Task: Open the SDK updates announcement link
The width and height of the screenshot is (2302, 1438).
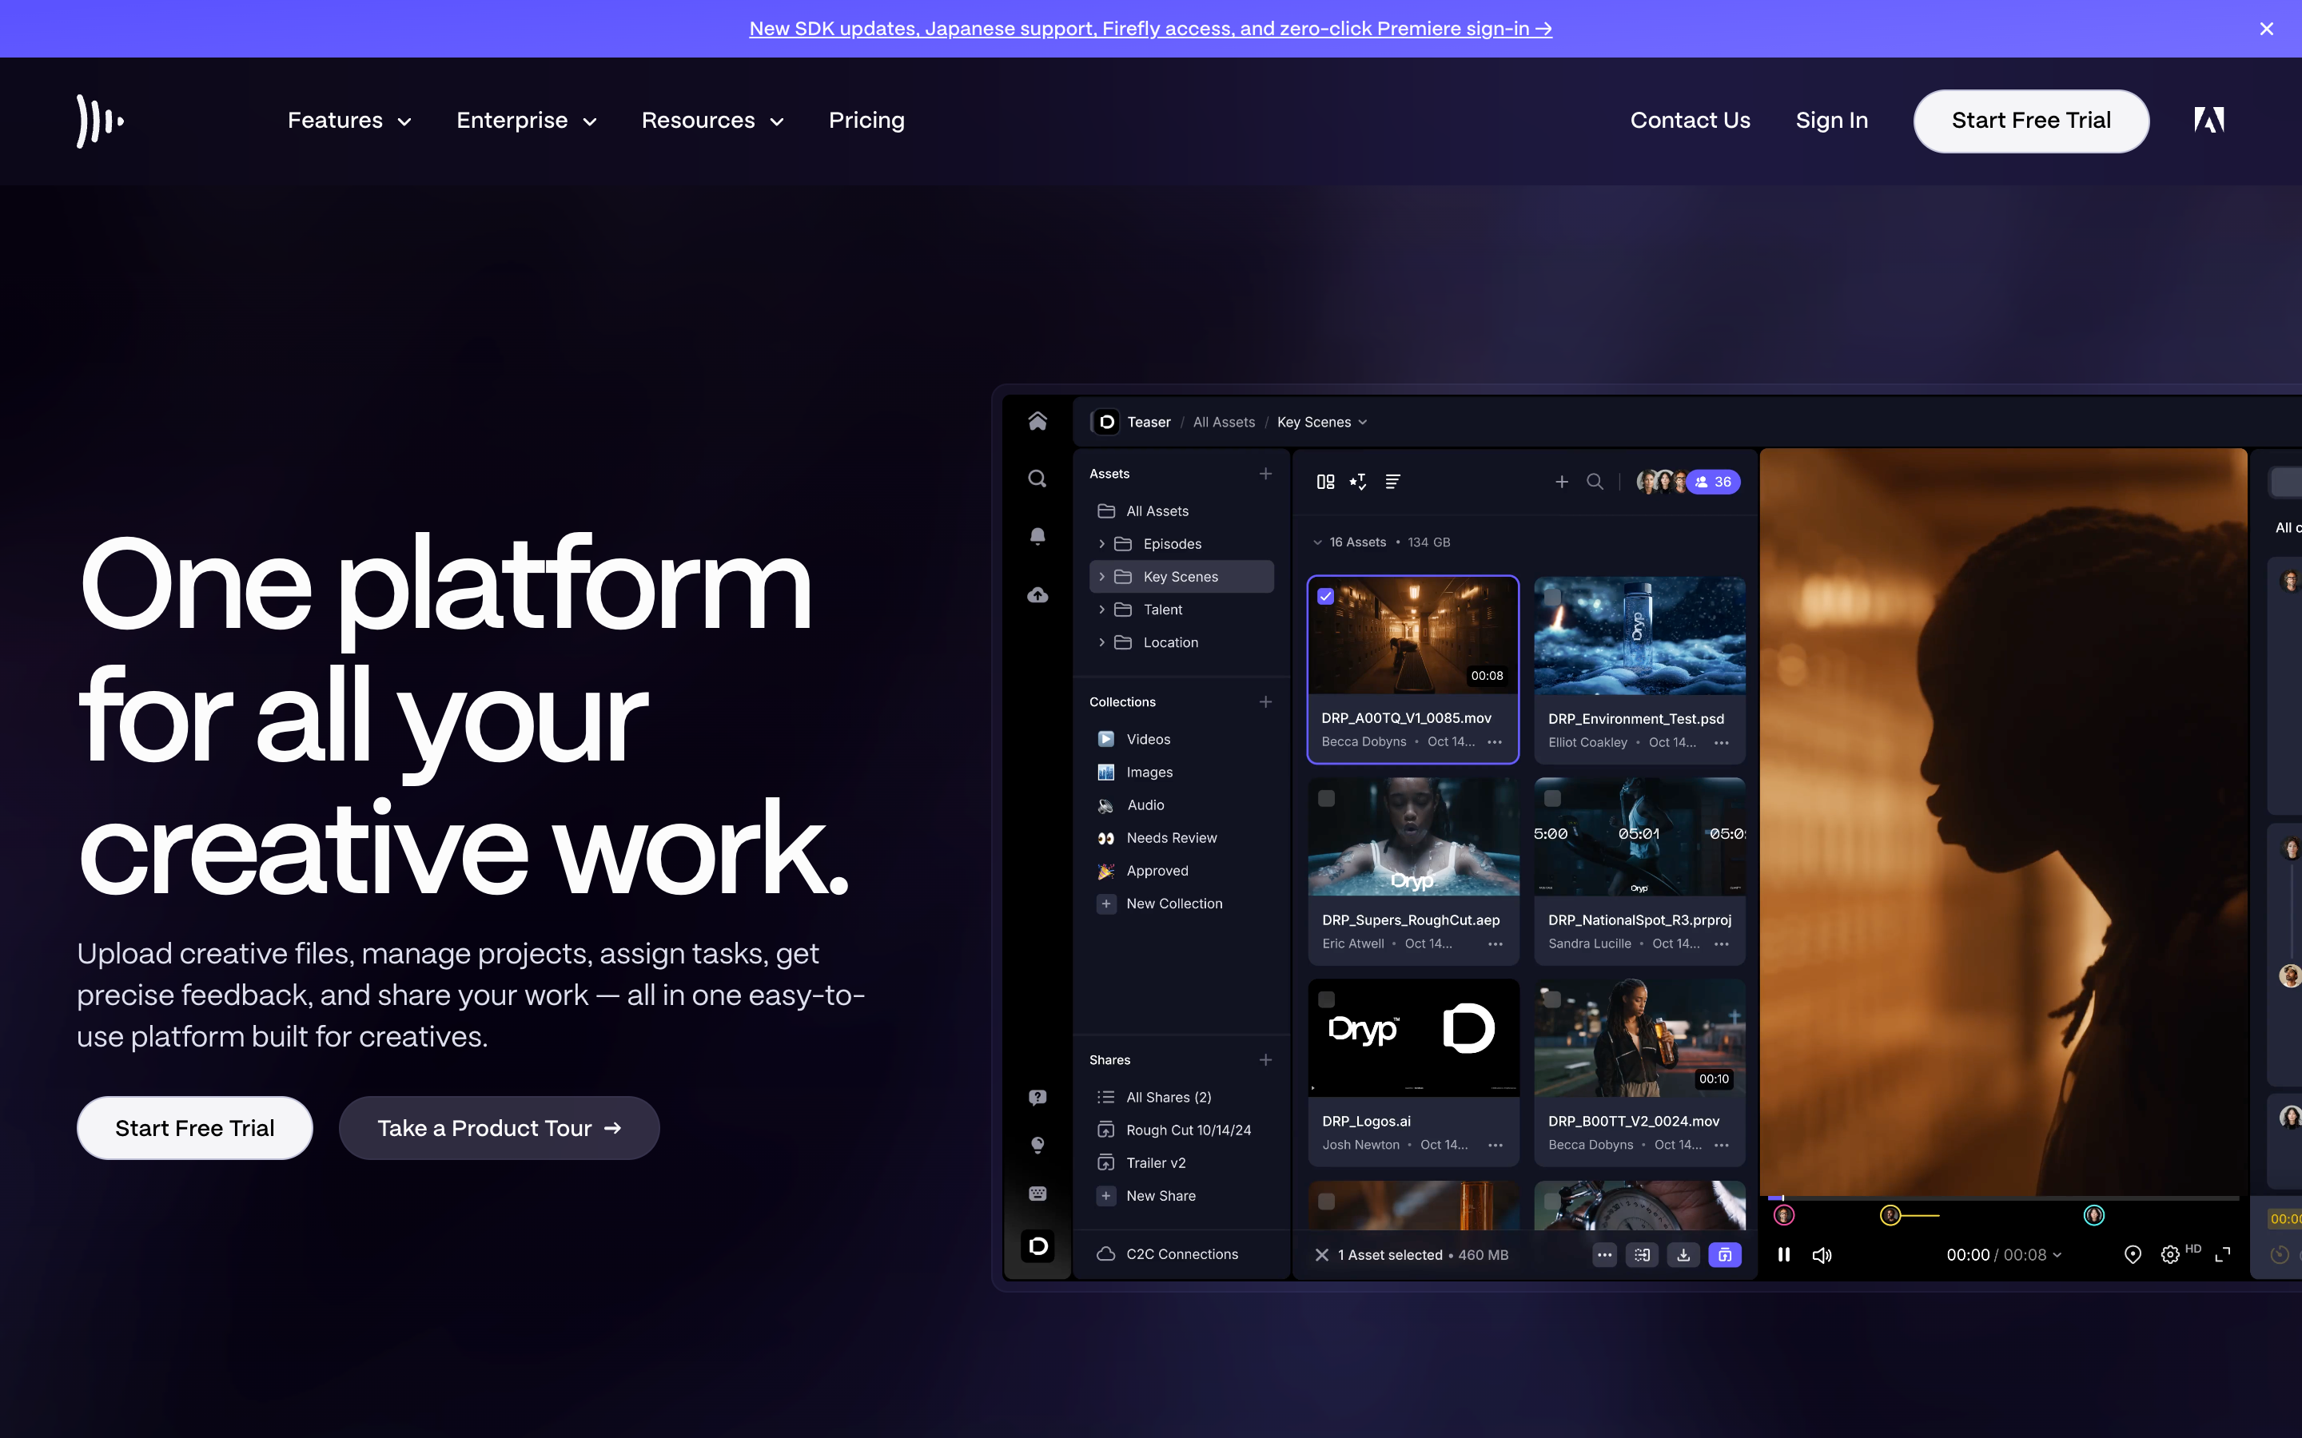Action: [x=1150, y=29]
